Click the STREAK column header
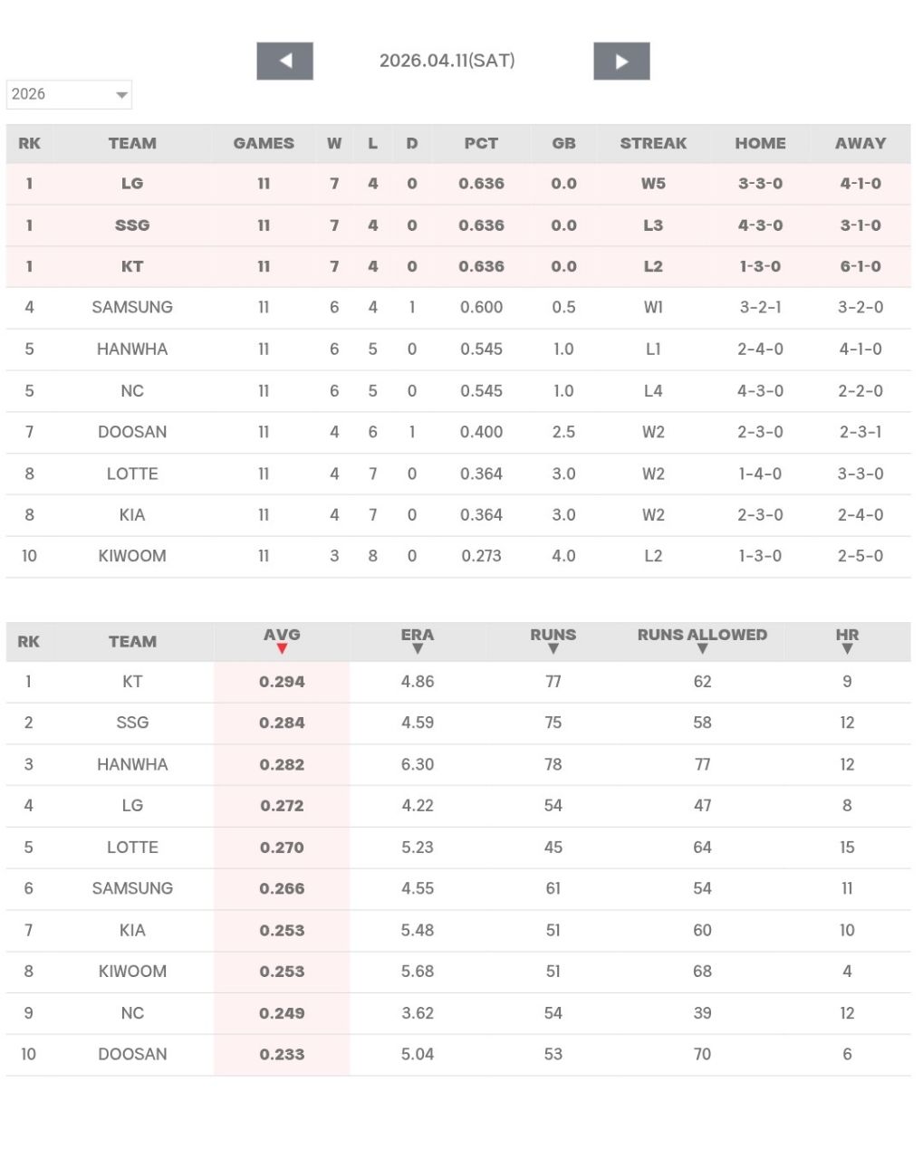The width and height of the screenshot is (923, 1159). click(653, 143)
